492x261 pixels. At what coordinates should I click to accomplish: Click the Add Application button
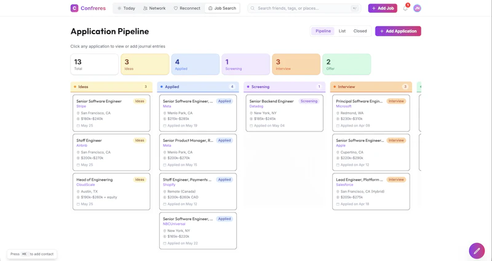398,31
